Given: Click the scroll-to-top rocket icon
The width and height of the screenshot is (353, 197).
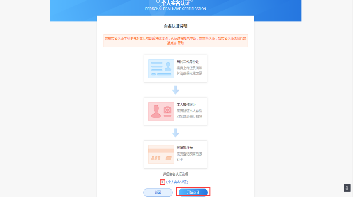Looking at the screenshot, I should pyautogui.click(x=347, y=188).
